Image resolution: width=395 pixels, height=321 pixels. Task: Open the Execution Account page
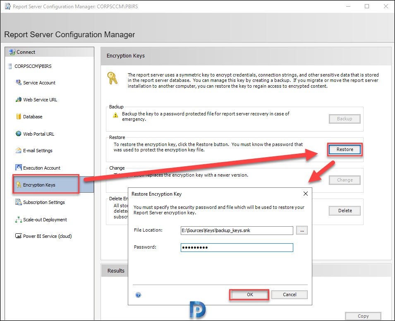point(41,168)
